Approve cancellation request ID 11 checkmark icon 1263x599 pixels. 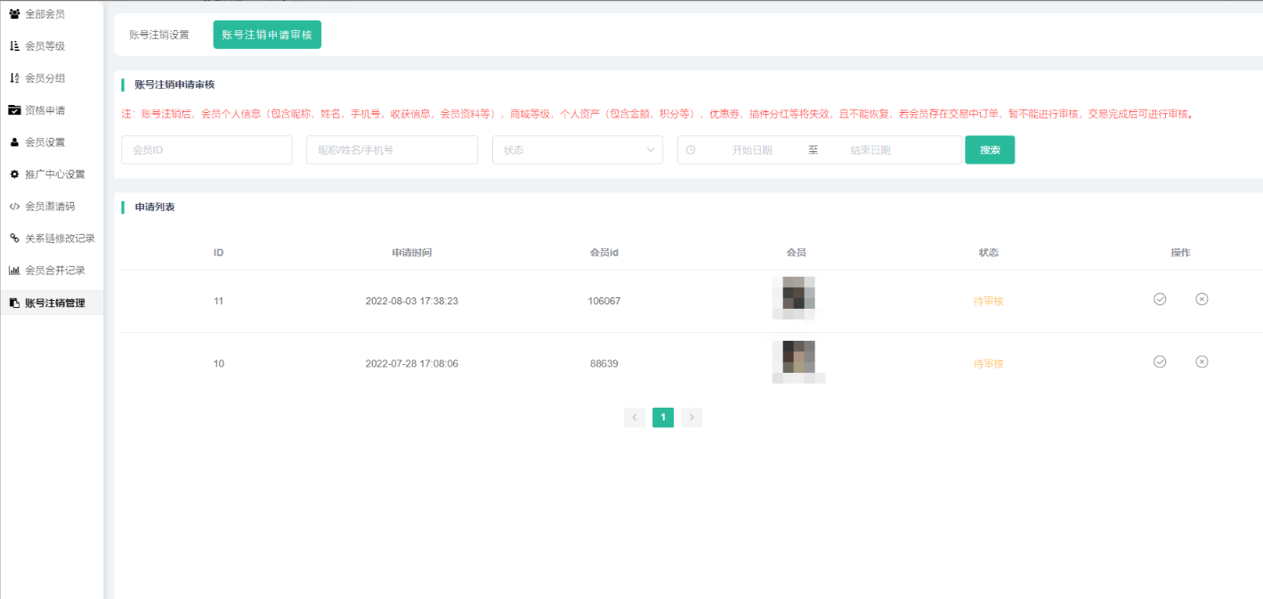click(x=1160, y=299)
